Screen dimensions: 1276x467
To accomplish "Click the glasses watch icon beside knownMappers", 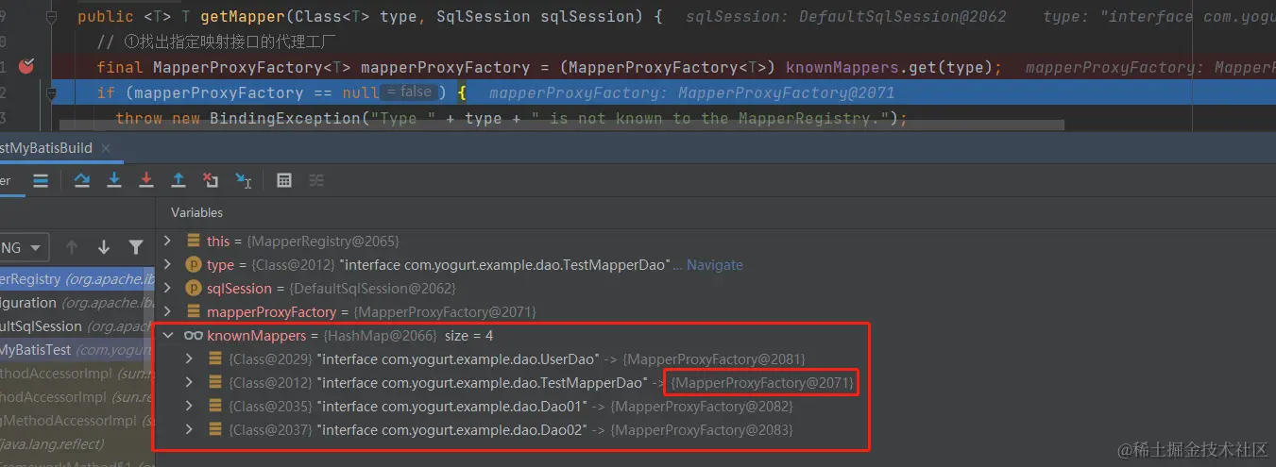I will 194,336.
